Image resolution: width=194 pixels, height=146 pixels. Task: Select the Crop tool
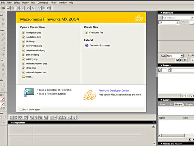point(3,24)
